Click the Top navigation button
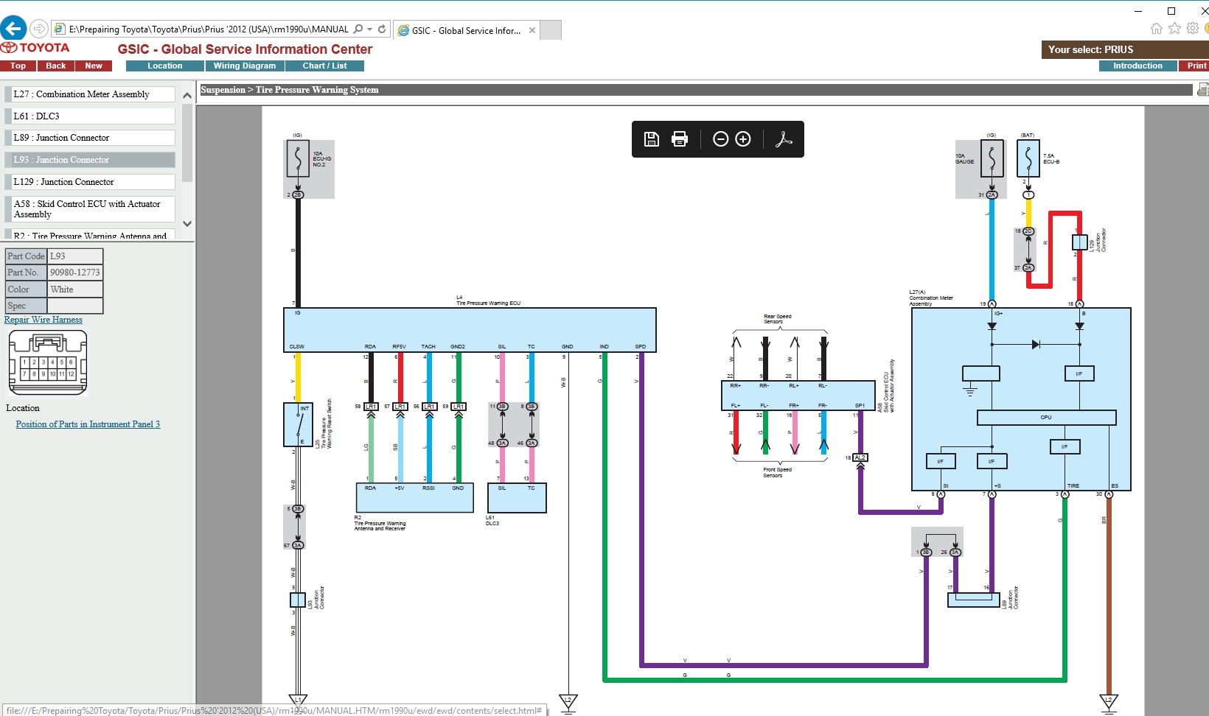 (x=18, y=66)
